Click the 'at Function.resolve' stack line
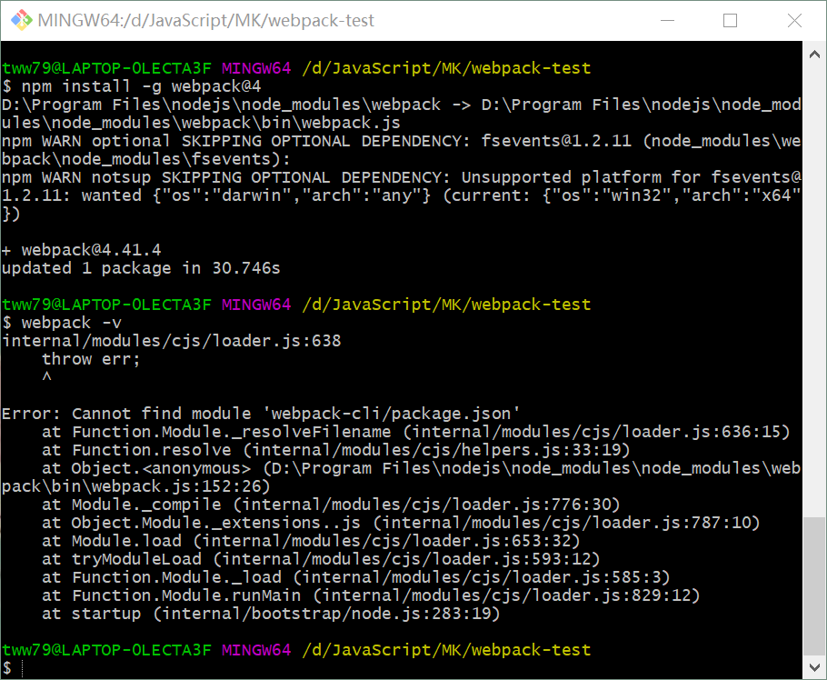Image resolution: width=827 pixels, height=680 pixels. (x=336, y=450)
